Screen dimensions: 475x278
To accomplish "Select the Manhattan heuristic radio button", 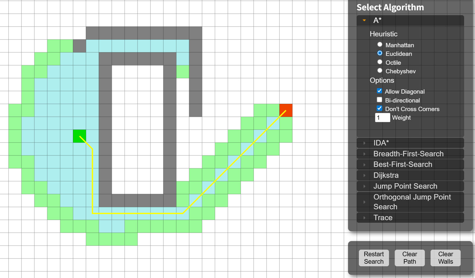I will coord(380,44).
